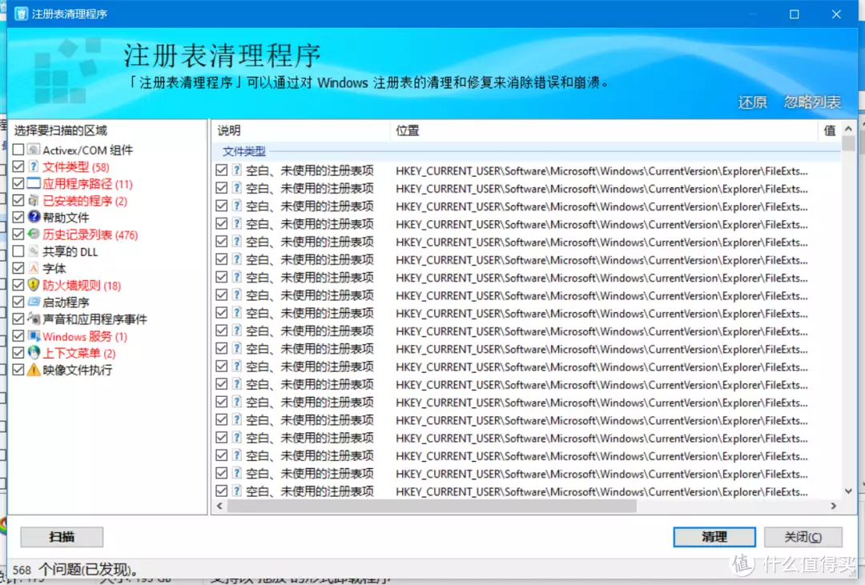Image resolution: width=865 pixels, height=585 pixels.
Task: Uncheck the 映像文件执行 checkbox
Action: point(18,370)
